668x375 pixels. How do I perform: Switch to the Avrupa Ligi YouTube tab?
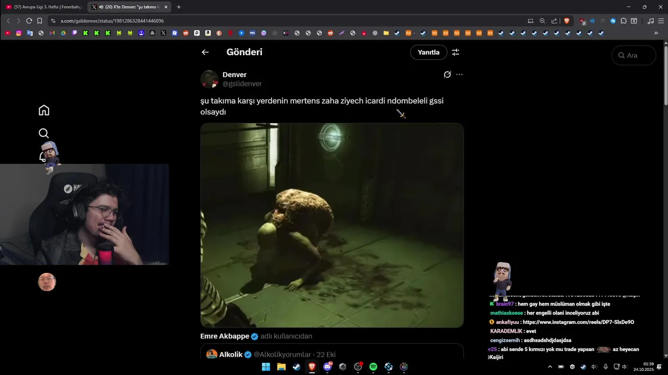coord(44,7)
